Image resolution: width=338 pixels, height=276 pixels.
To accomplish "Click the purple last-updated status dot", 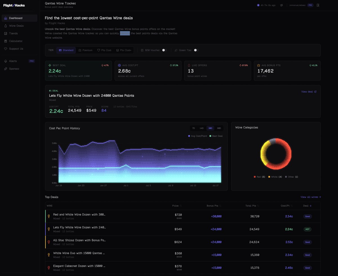I will (258, 5).
